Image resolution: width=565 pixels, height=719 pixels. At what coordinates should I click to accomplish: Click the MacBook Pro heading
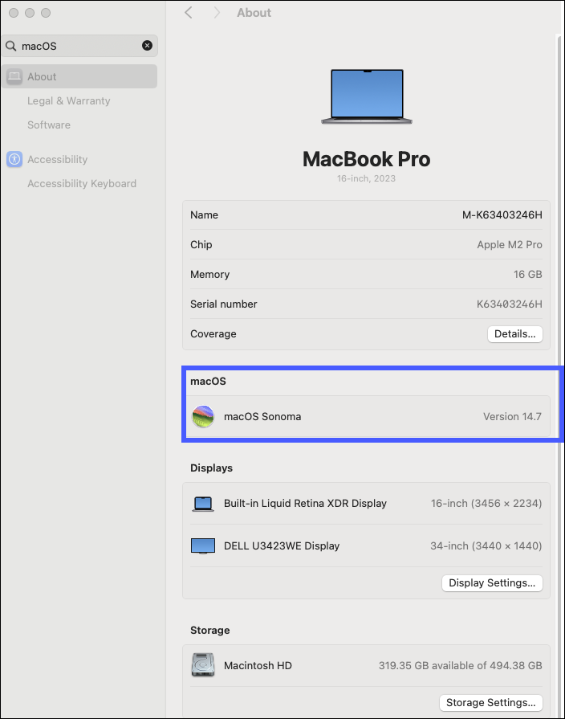(366, 159)
